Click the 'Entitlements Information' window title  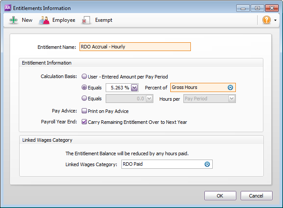42,8
